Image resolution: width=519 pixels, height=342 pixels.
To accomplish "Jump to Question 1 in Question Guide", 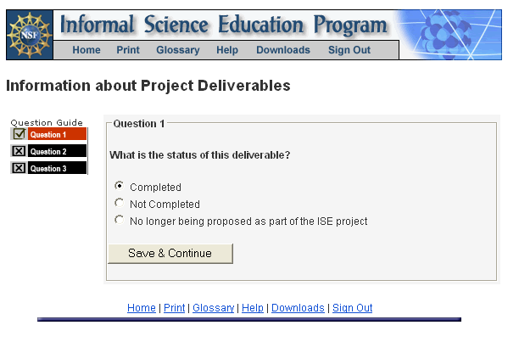I will [x=57, y=134].
